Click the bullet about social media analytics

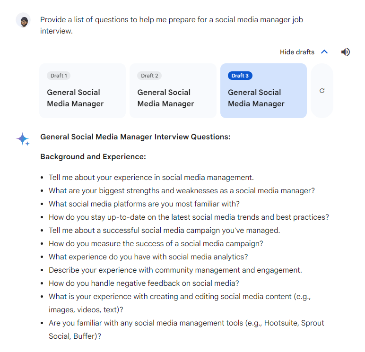148,257
